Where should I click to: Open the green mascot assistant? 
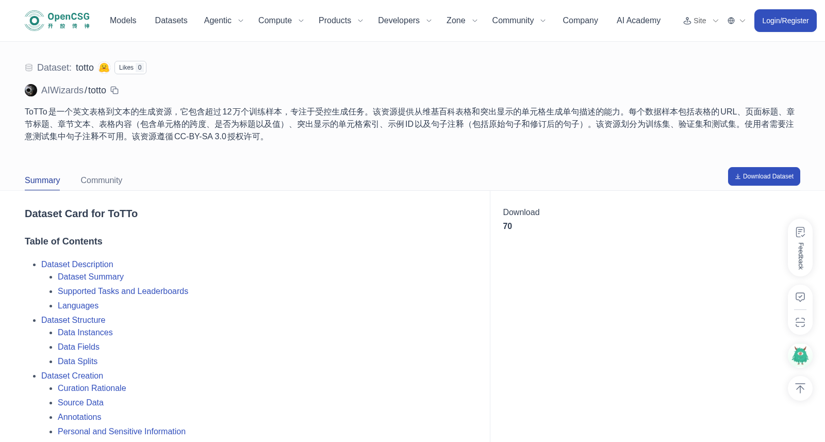(x=800, y=355)
